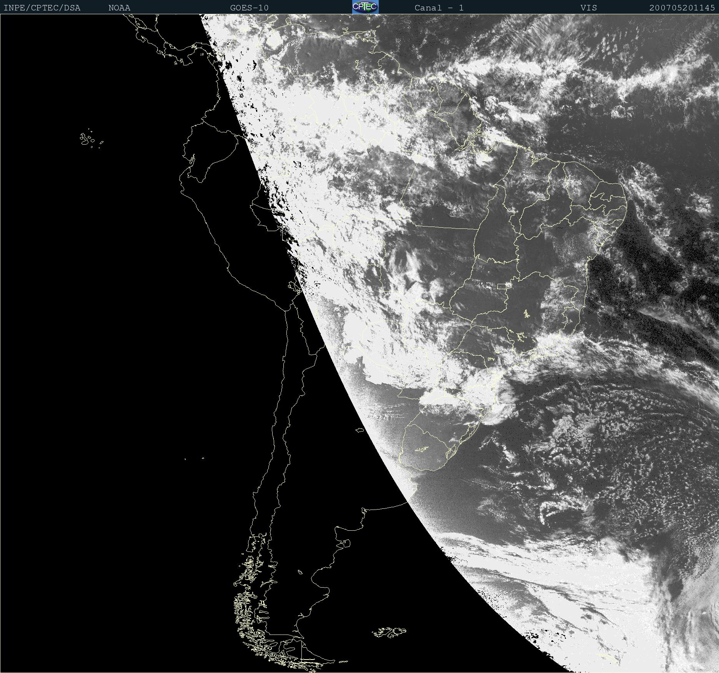Click the timestamp 200705201145
The height and width of the screenshot is (673, 719).
682,8
